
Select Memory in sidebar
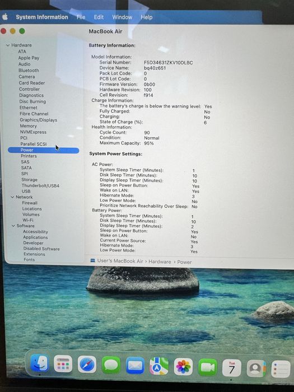tap(28, 126)
